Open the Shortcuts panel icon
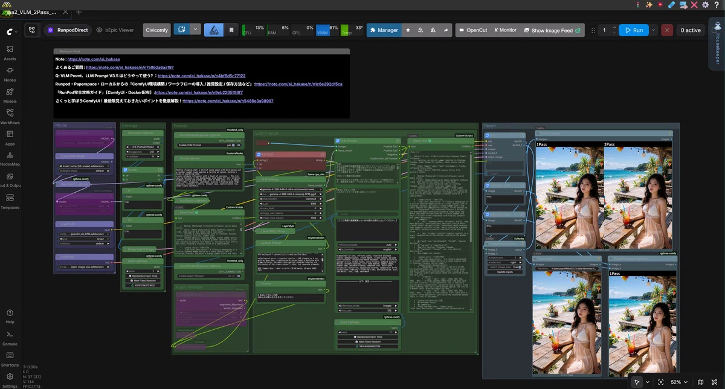 [x=10, y=359]
